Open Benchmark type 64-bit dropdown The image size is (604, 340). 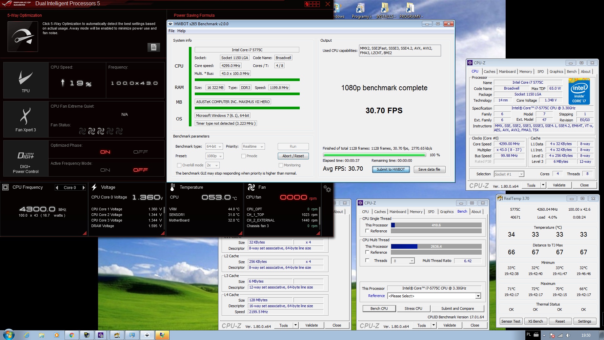(x=214, y=147)
